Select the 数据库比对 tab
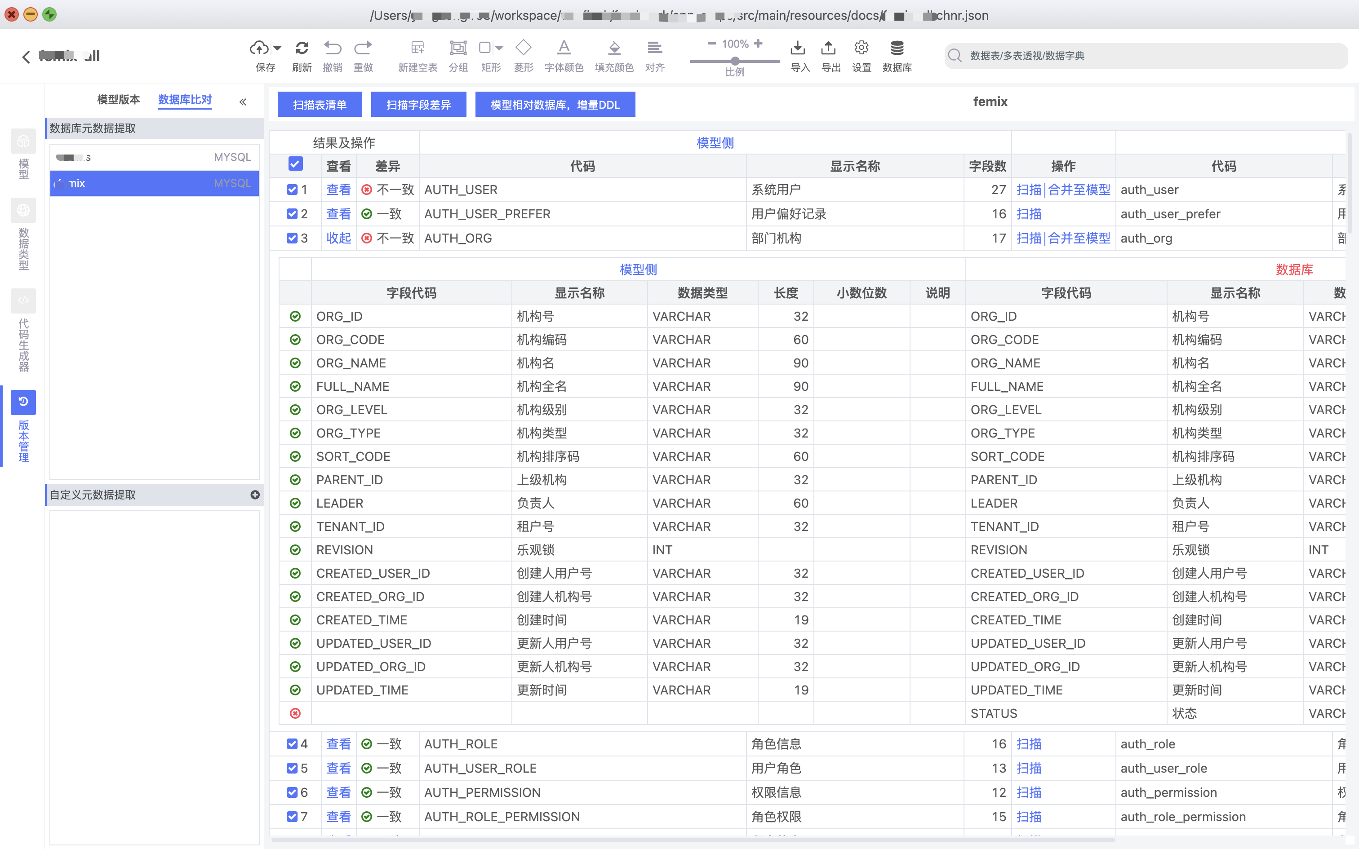 (185, 99)
